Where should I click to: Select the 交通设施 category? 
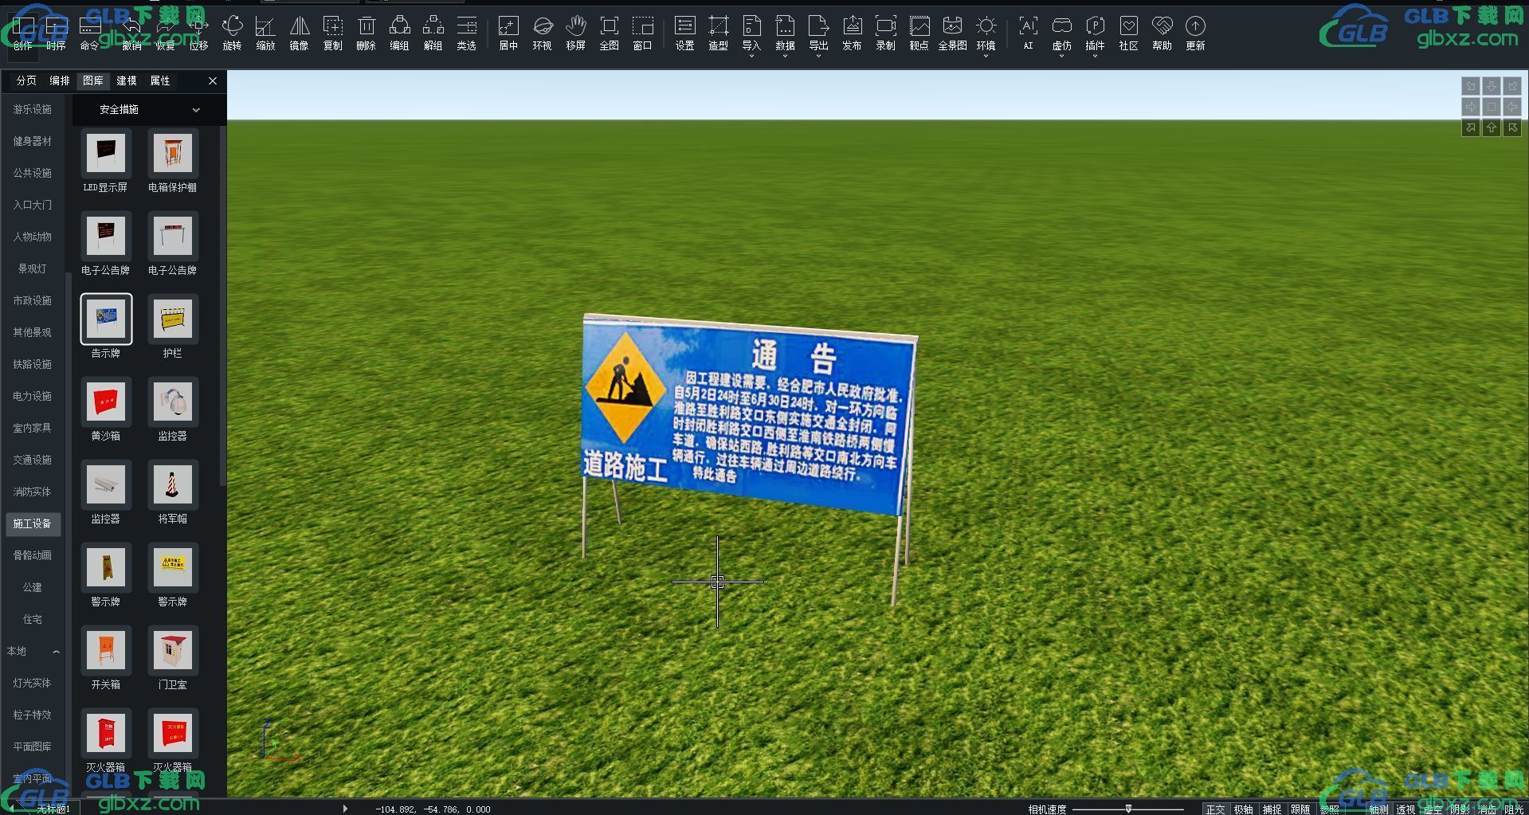click(x=32, y=460)
